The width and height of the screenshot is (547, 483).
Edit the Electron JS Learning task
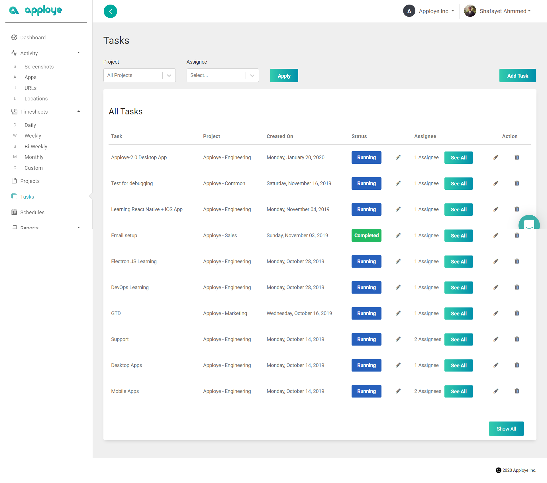(x=496, y=261)
